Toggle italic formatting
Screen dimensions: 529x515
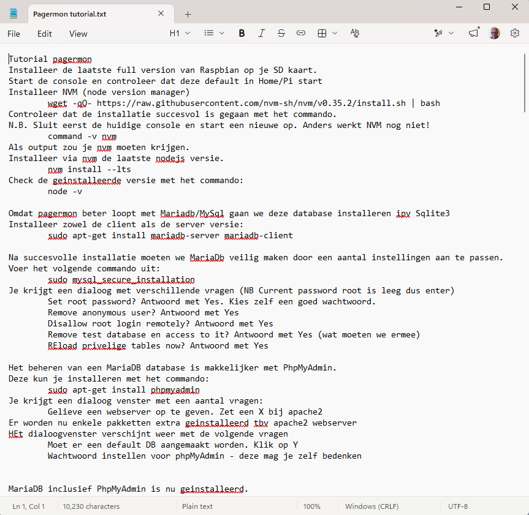(x=262, y=33)
